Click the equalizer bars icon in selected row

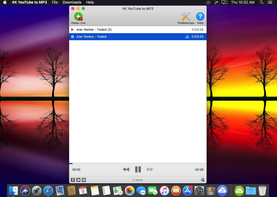click(187, 37)
